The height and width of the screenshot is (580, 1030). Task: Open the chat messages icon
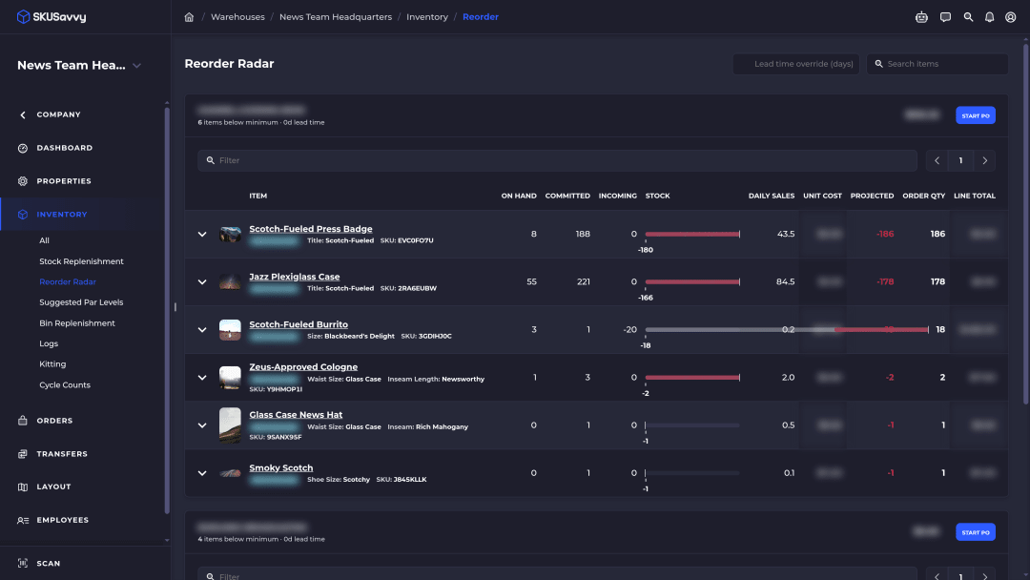pyautogui.click(x=945, y=17)
